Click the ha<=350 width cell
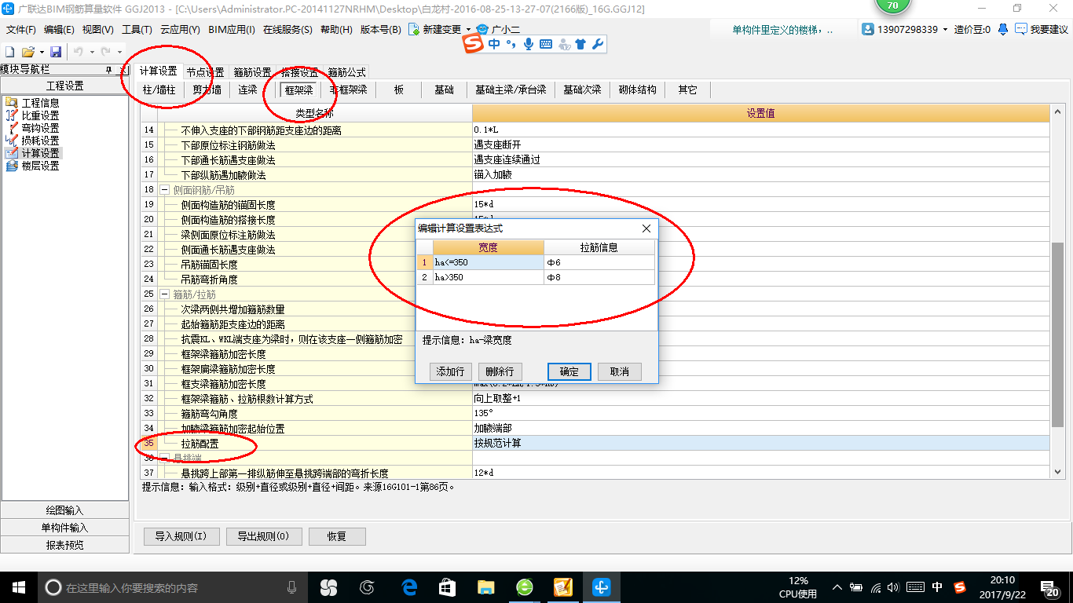1073x603 pixels. pos(488,262)
